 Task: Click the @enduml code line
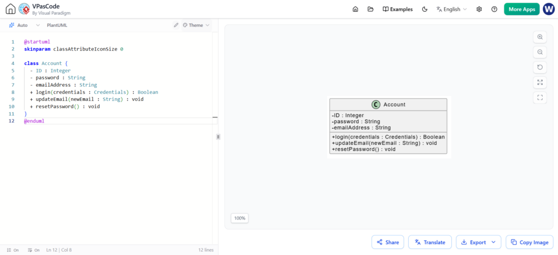tap(34, 121)
